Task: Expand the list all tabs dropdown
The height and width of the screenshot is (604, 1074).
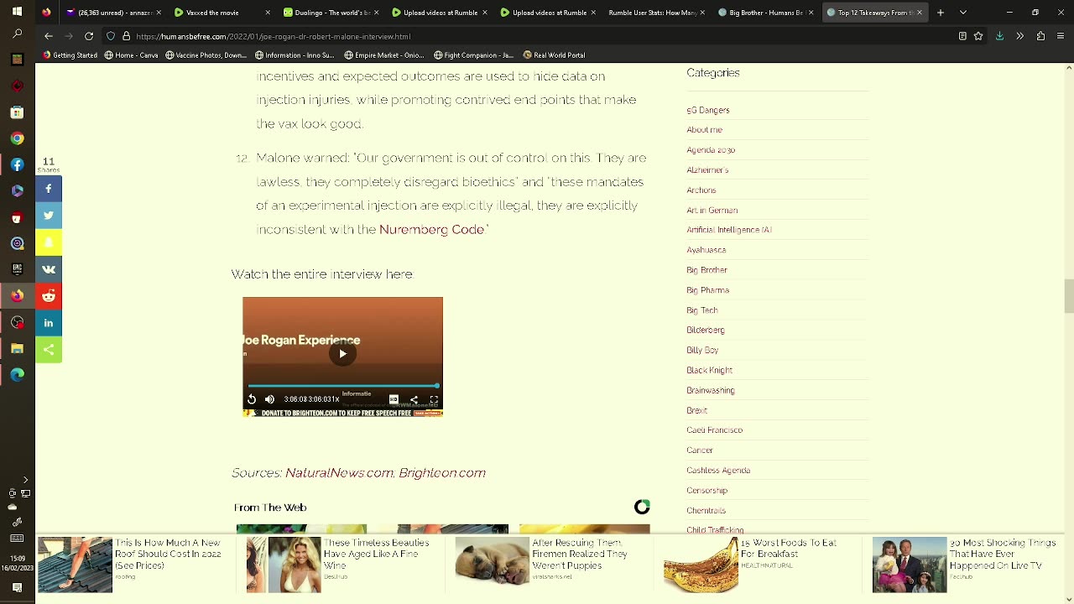Action: coord(962,13)
